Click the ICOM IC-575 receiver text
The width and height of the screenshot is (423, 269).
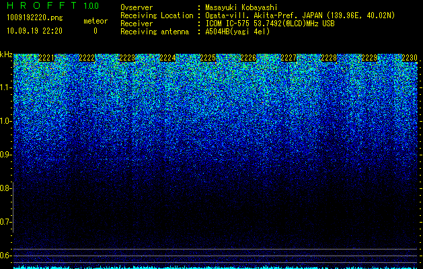click(x=270, y=24)
